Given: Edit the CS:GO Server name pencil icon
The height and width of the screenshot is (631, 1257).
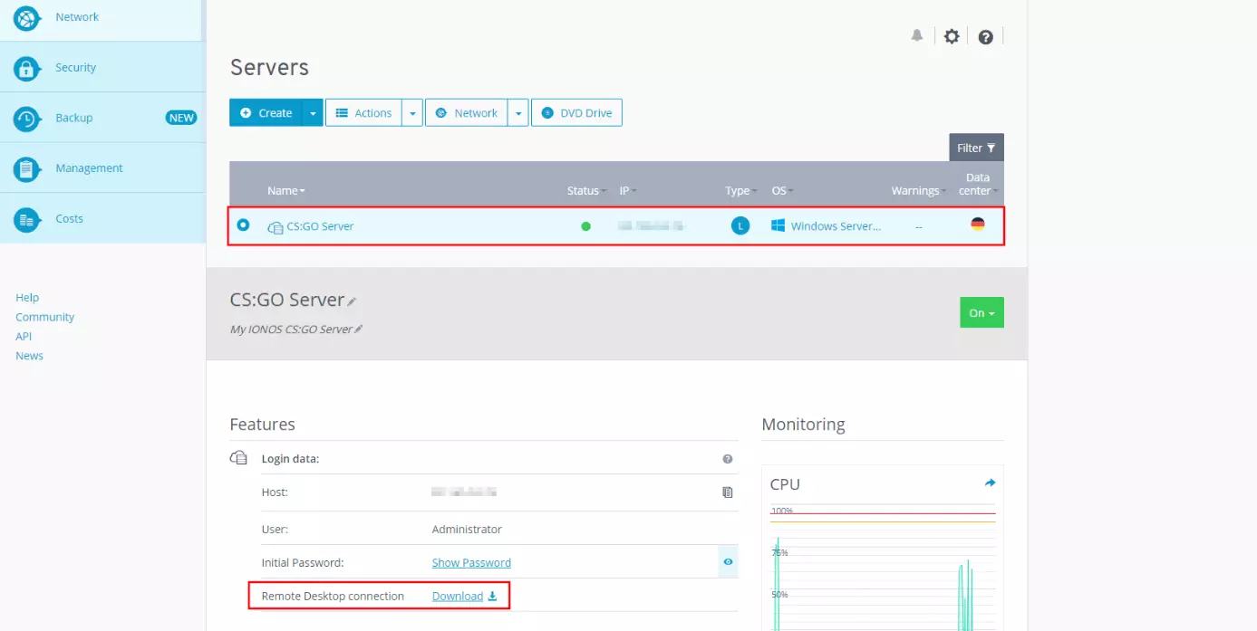Looking at the screenshot, I should (x=352, y=301).
